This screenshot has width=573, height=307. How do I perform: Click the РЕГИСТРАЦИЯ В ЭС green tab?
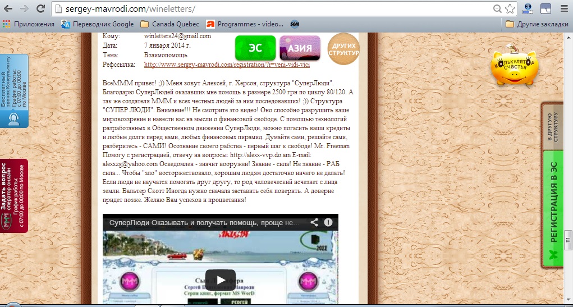coord(553,209)
